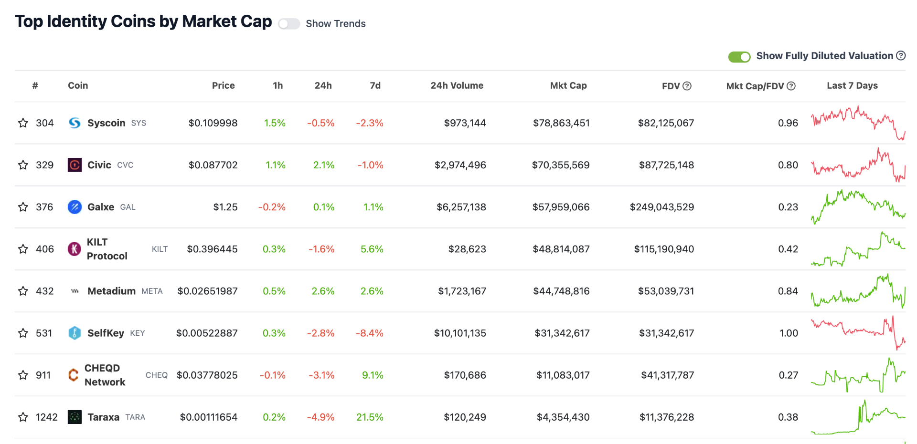Click the Metadium logo icon

[75, 291]
